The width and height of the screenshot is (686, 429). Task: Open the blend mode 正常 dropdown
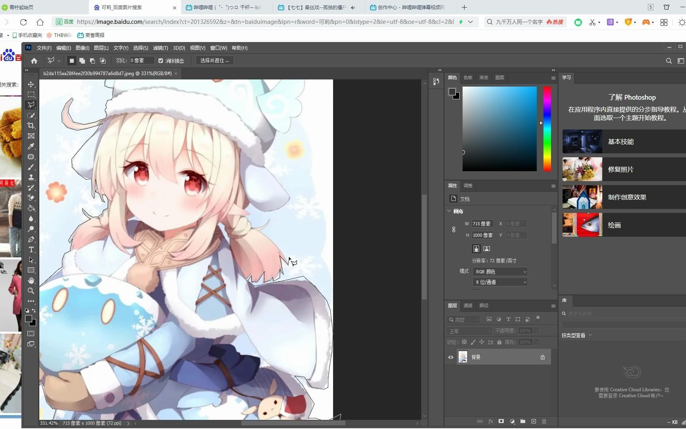point(469,331)
